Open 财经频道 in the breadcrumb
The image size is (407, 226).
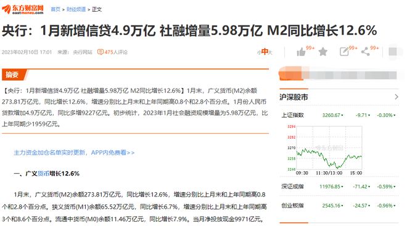[76, 9]
